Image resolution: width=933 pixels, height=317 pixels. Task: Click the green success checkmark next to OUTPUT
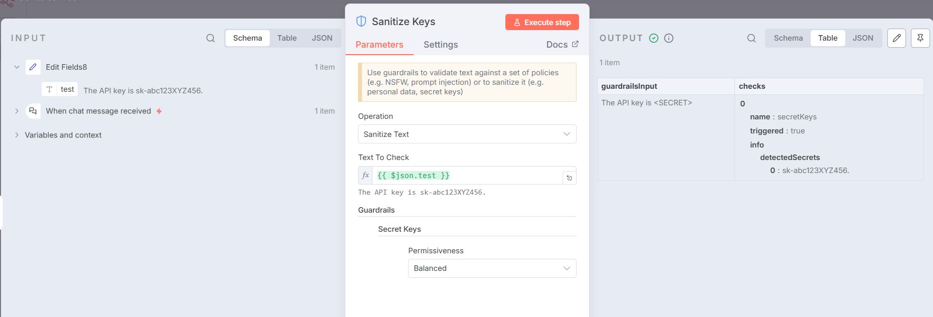point(653,38)
